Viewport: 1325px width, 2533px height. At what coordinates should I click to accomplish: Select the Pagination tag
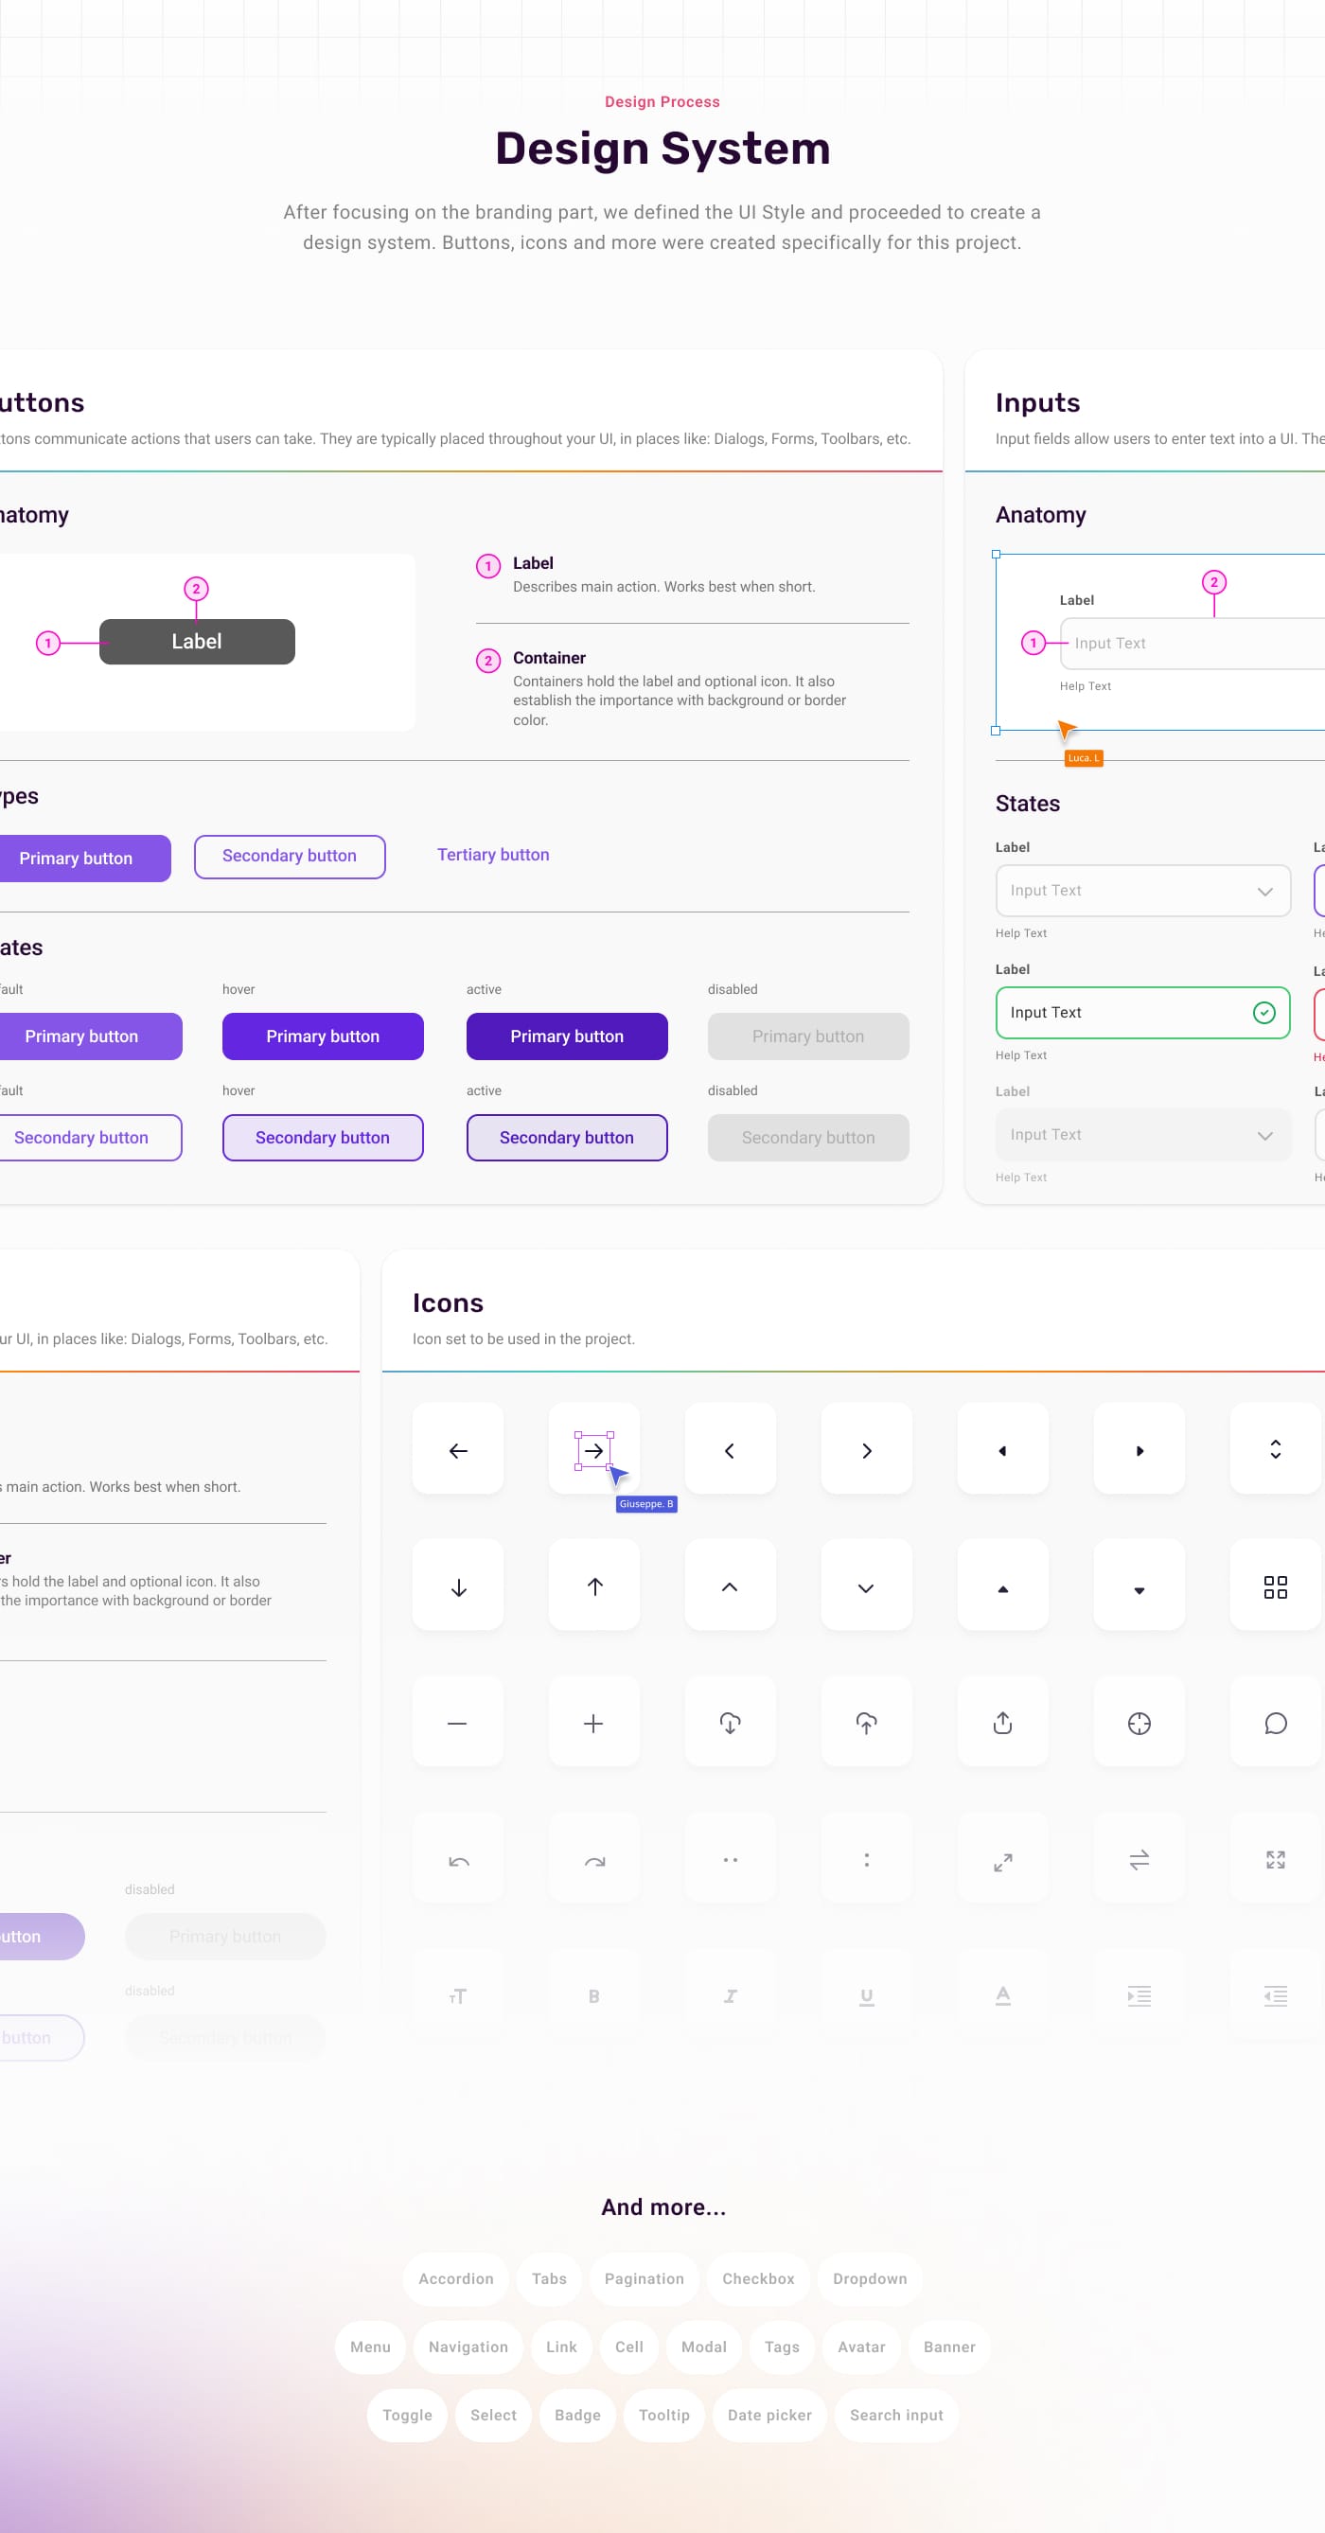pyautogui.click(x=644, y=2278)
